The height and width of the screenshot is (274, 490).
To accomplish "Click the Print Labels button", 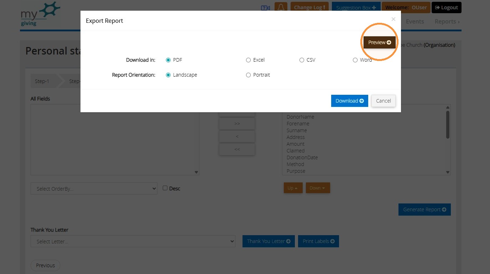I will click(x=318, y=241).
